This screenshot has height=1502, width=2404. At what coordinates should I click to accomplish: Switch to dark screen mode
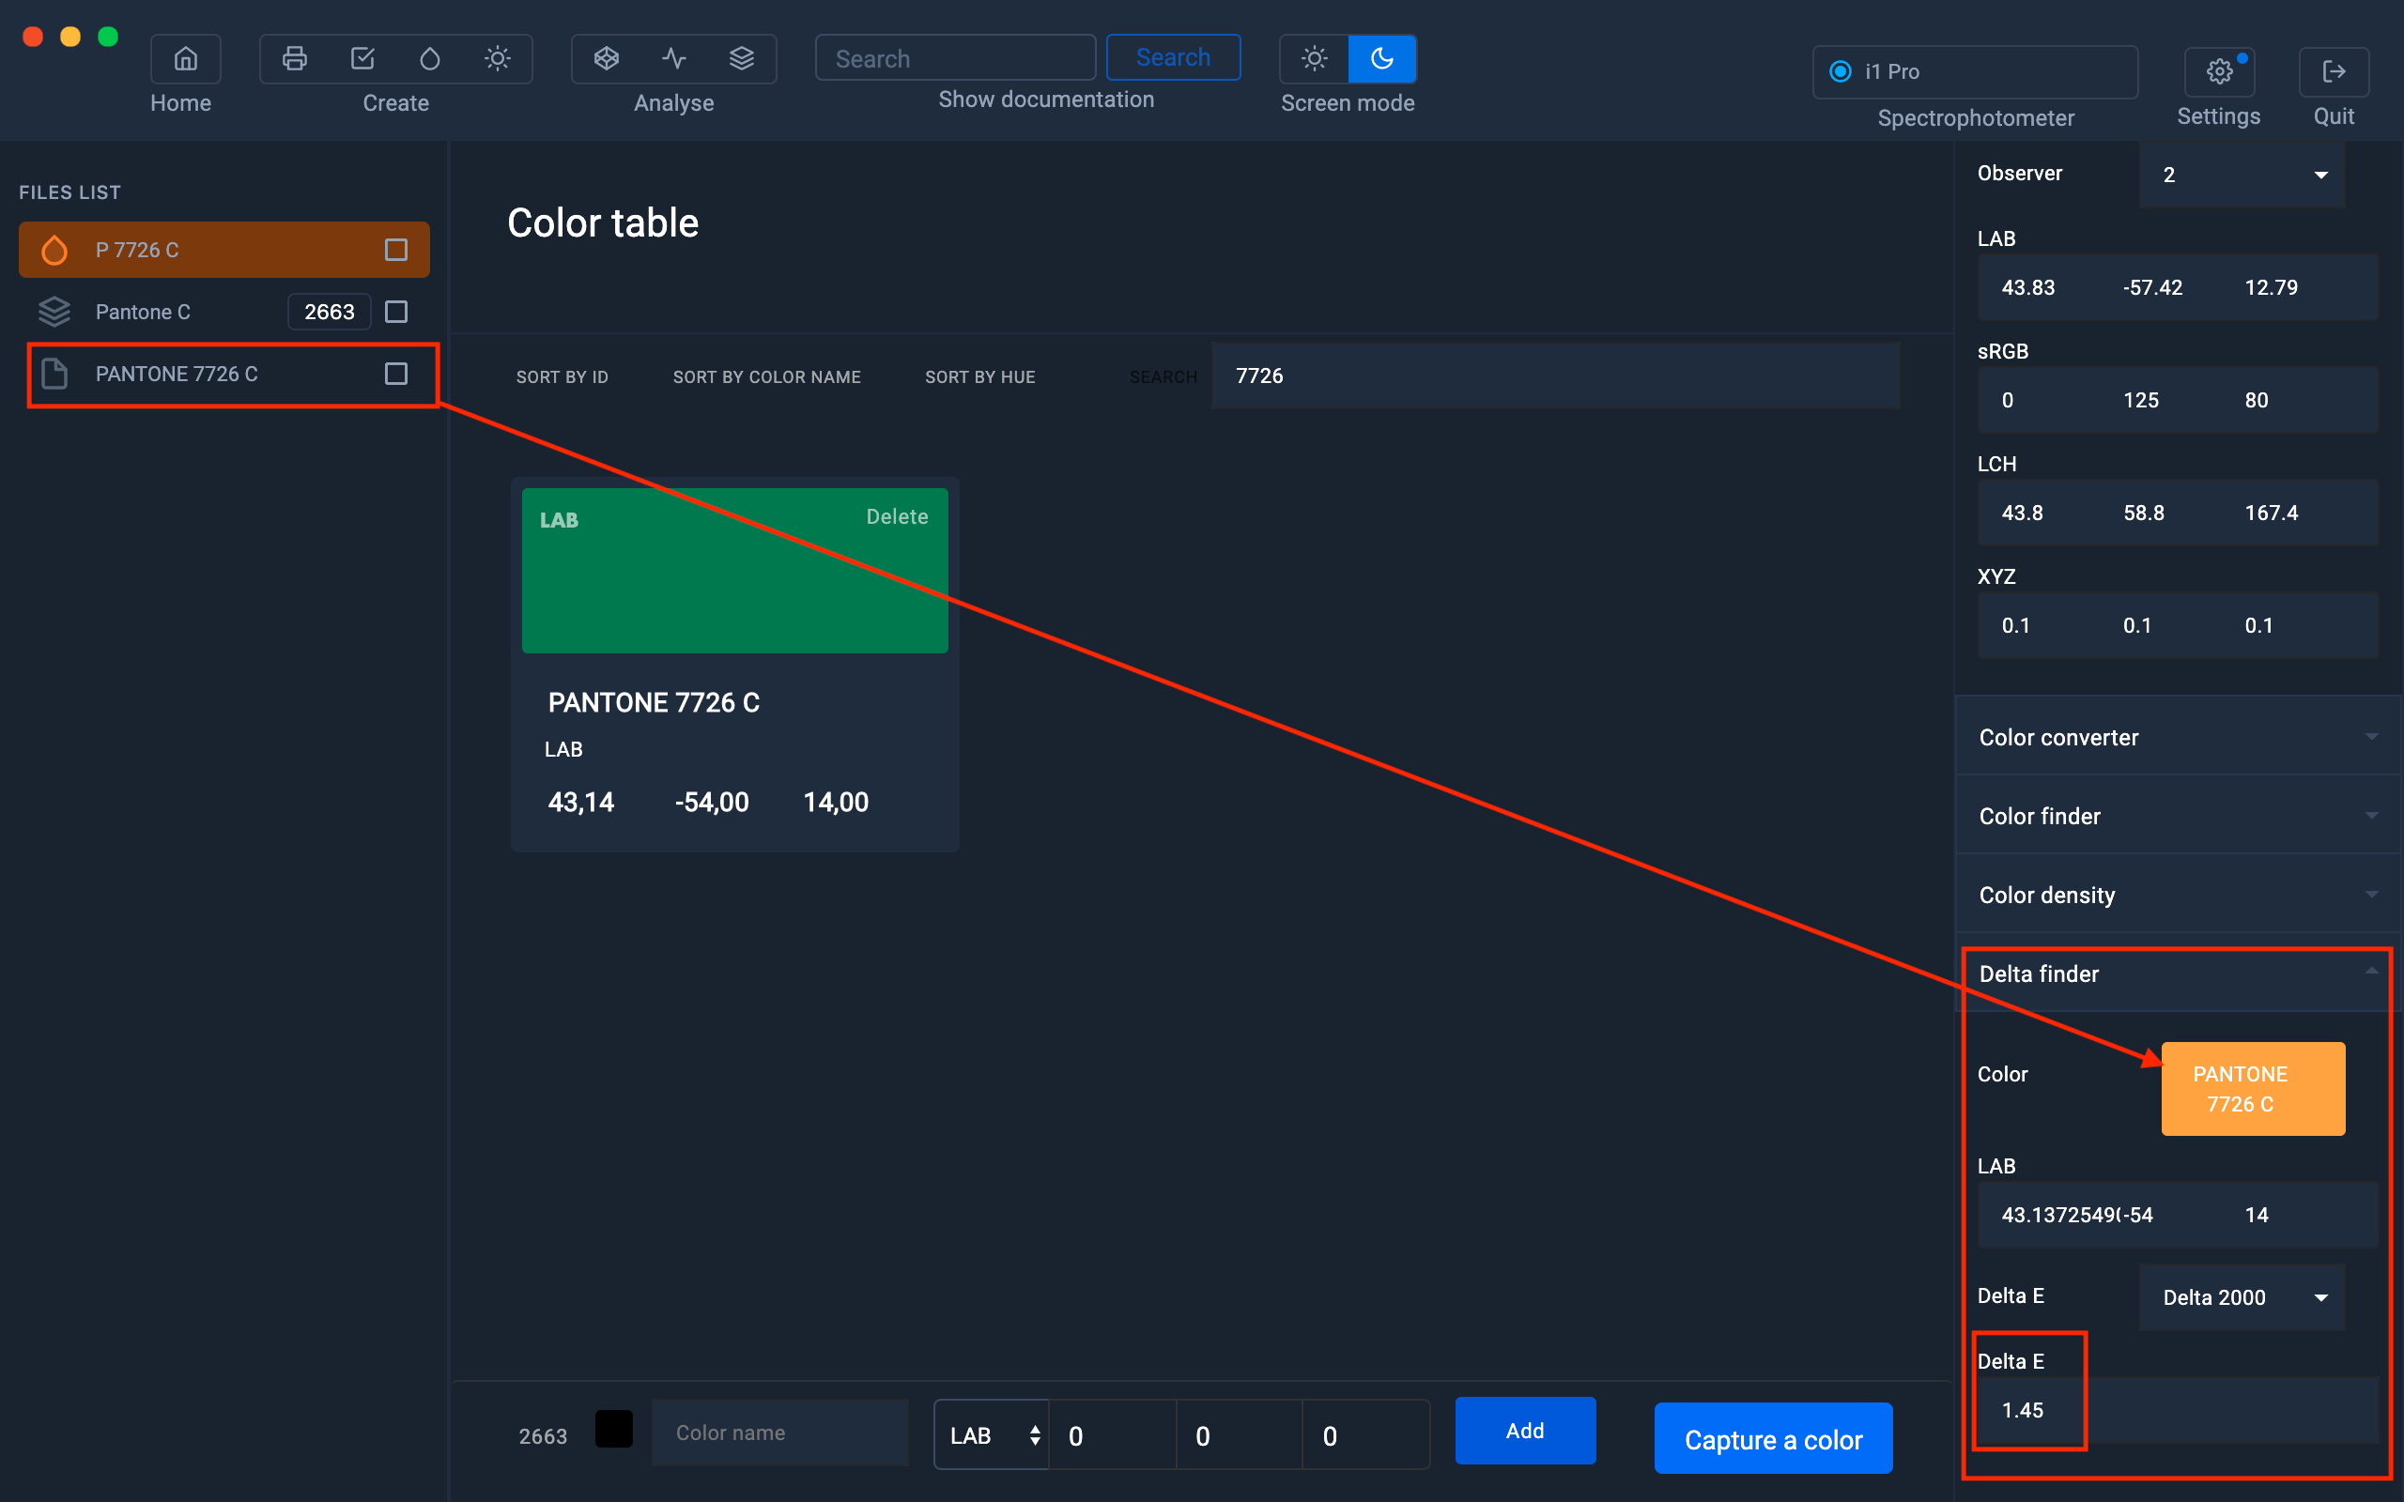click(1381, 58)
